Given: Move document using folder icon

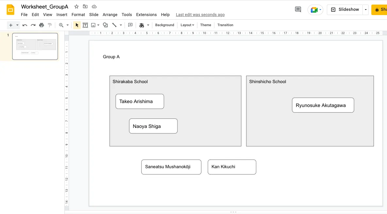Looking at the screenshot, I should 85,7.
